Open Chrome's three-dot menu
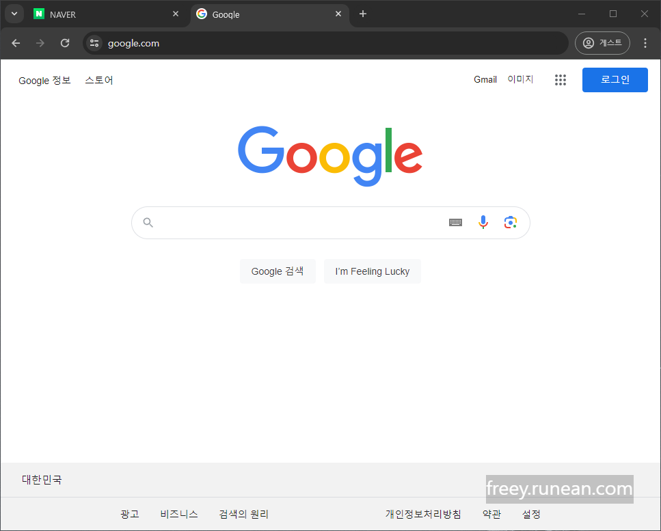 [x=645, y=43]
